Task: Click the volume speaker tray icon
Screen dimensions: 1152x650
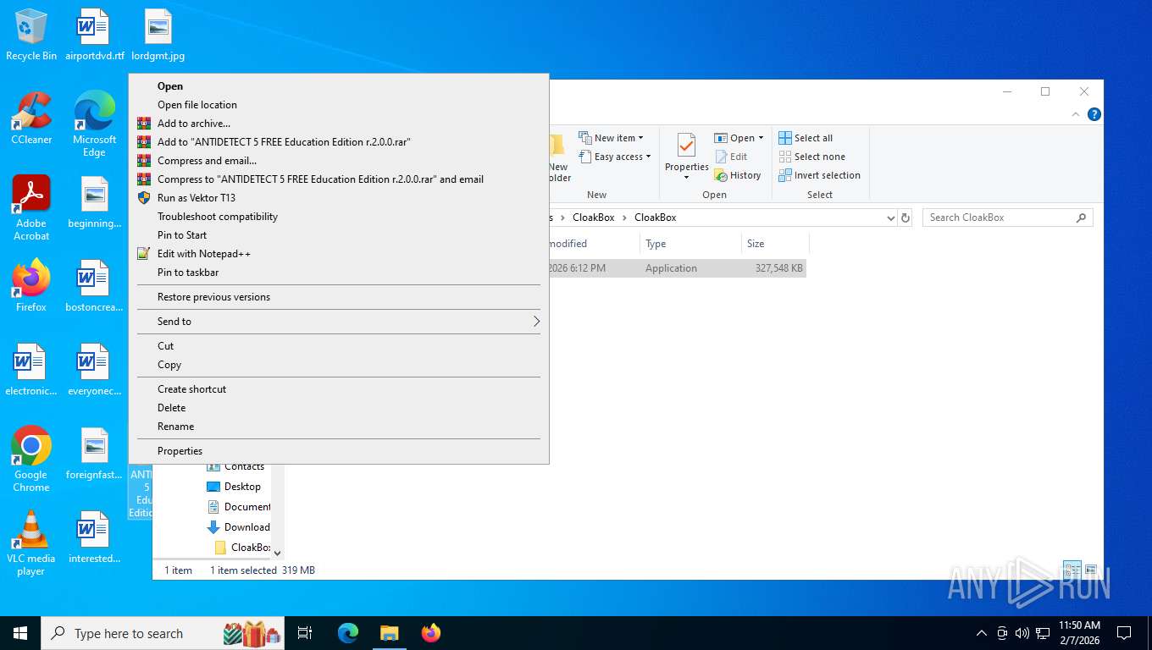Action: [1022, 633]
